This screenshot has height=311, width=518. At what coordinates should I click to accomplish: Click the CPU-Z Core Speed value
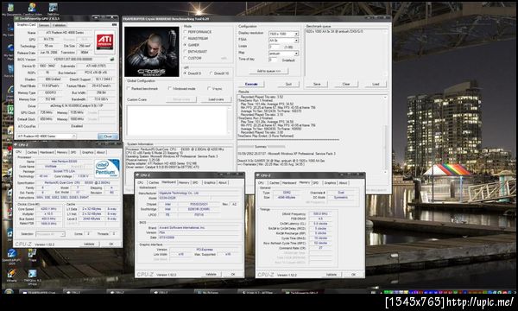point(48,209)
